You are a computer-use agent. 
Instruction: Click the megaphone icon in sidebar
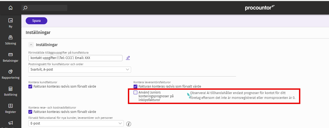tap(11, 123)
